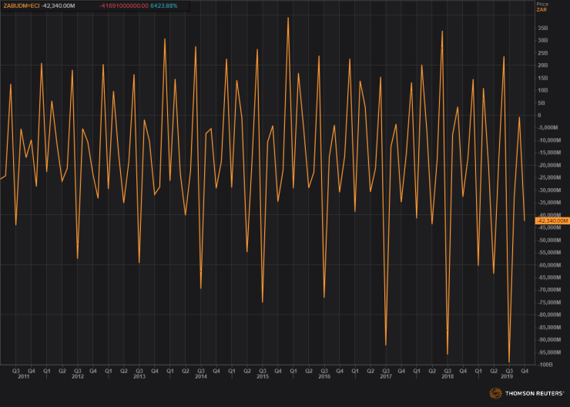Click the -5,000M price axis label
The width and height of the screenshot is (570, 407).
(548, 128)
